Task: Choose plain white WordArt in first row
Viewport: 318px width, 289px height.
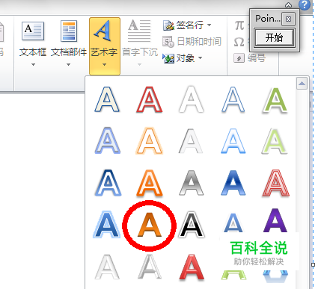Action: point(191,99)
